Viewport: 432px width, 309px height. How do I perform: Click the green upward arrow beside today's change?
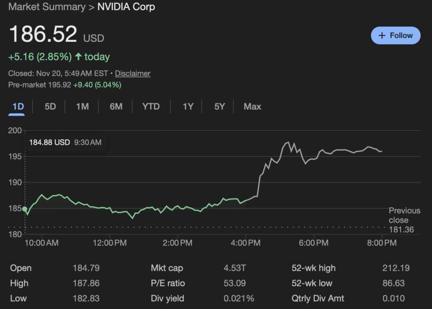point(78,57)
